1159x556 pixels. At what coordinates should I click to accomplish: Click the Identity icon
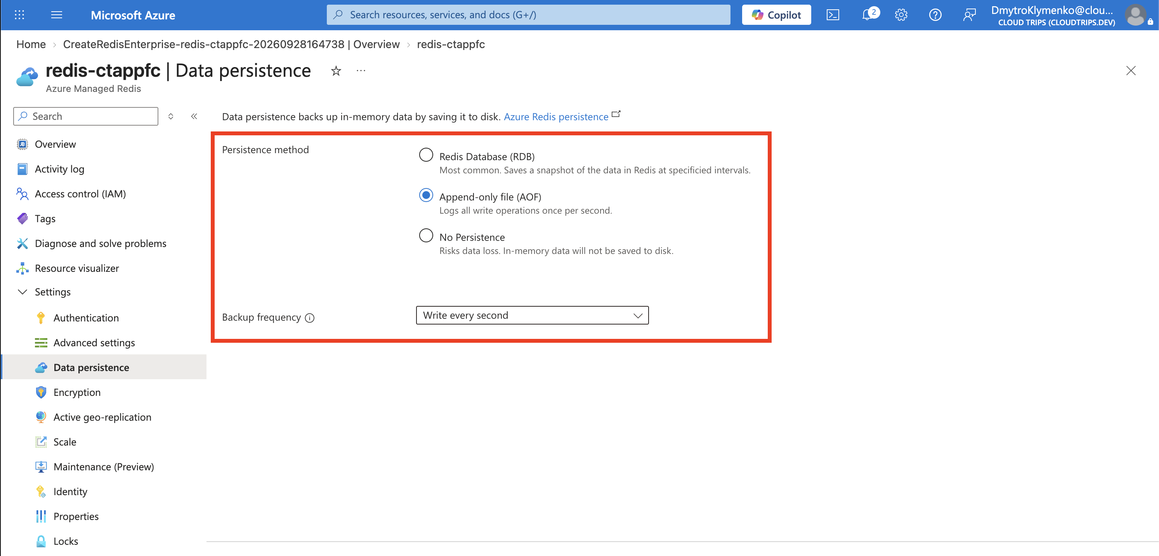click(x=41, y=491)
